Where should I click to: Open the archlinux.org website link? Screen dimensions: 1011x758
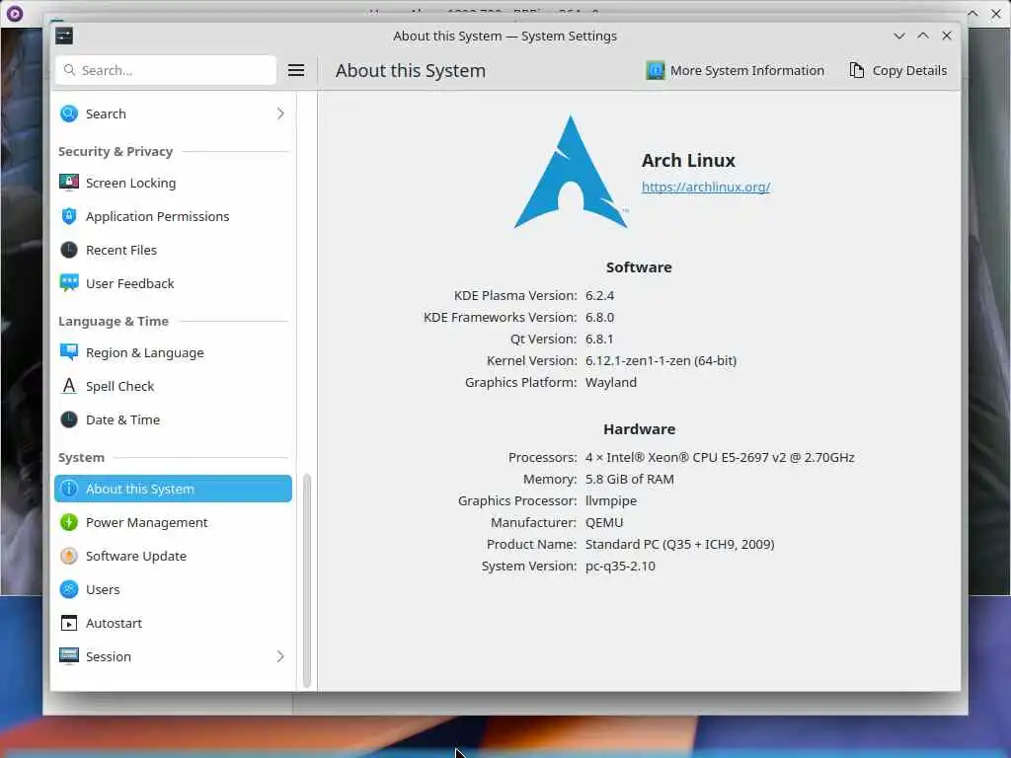(706, 187)
